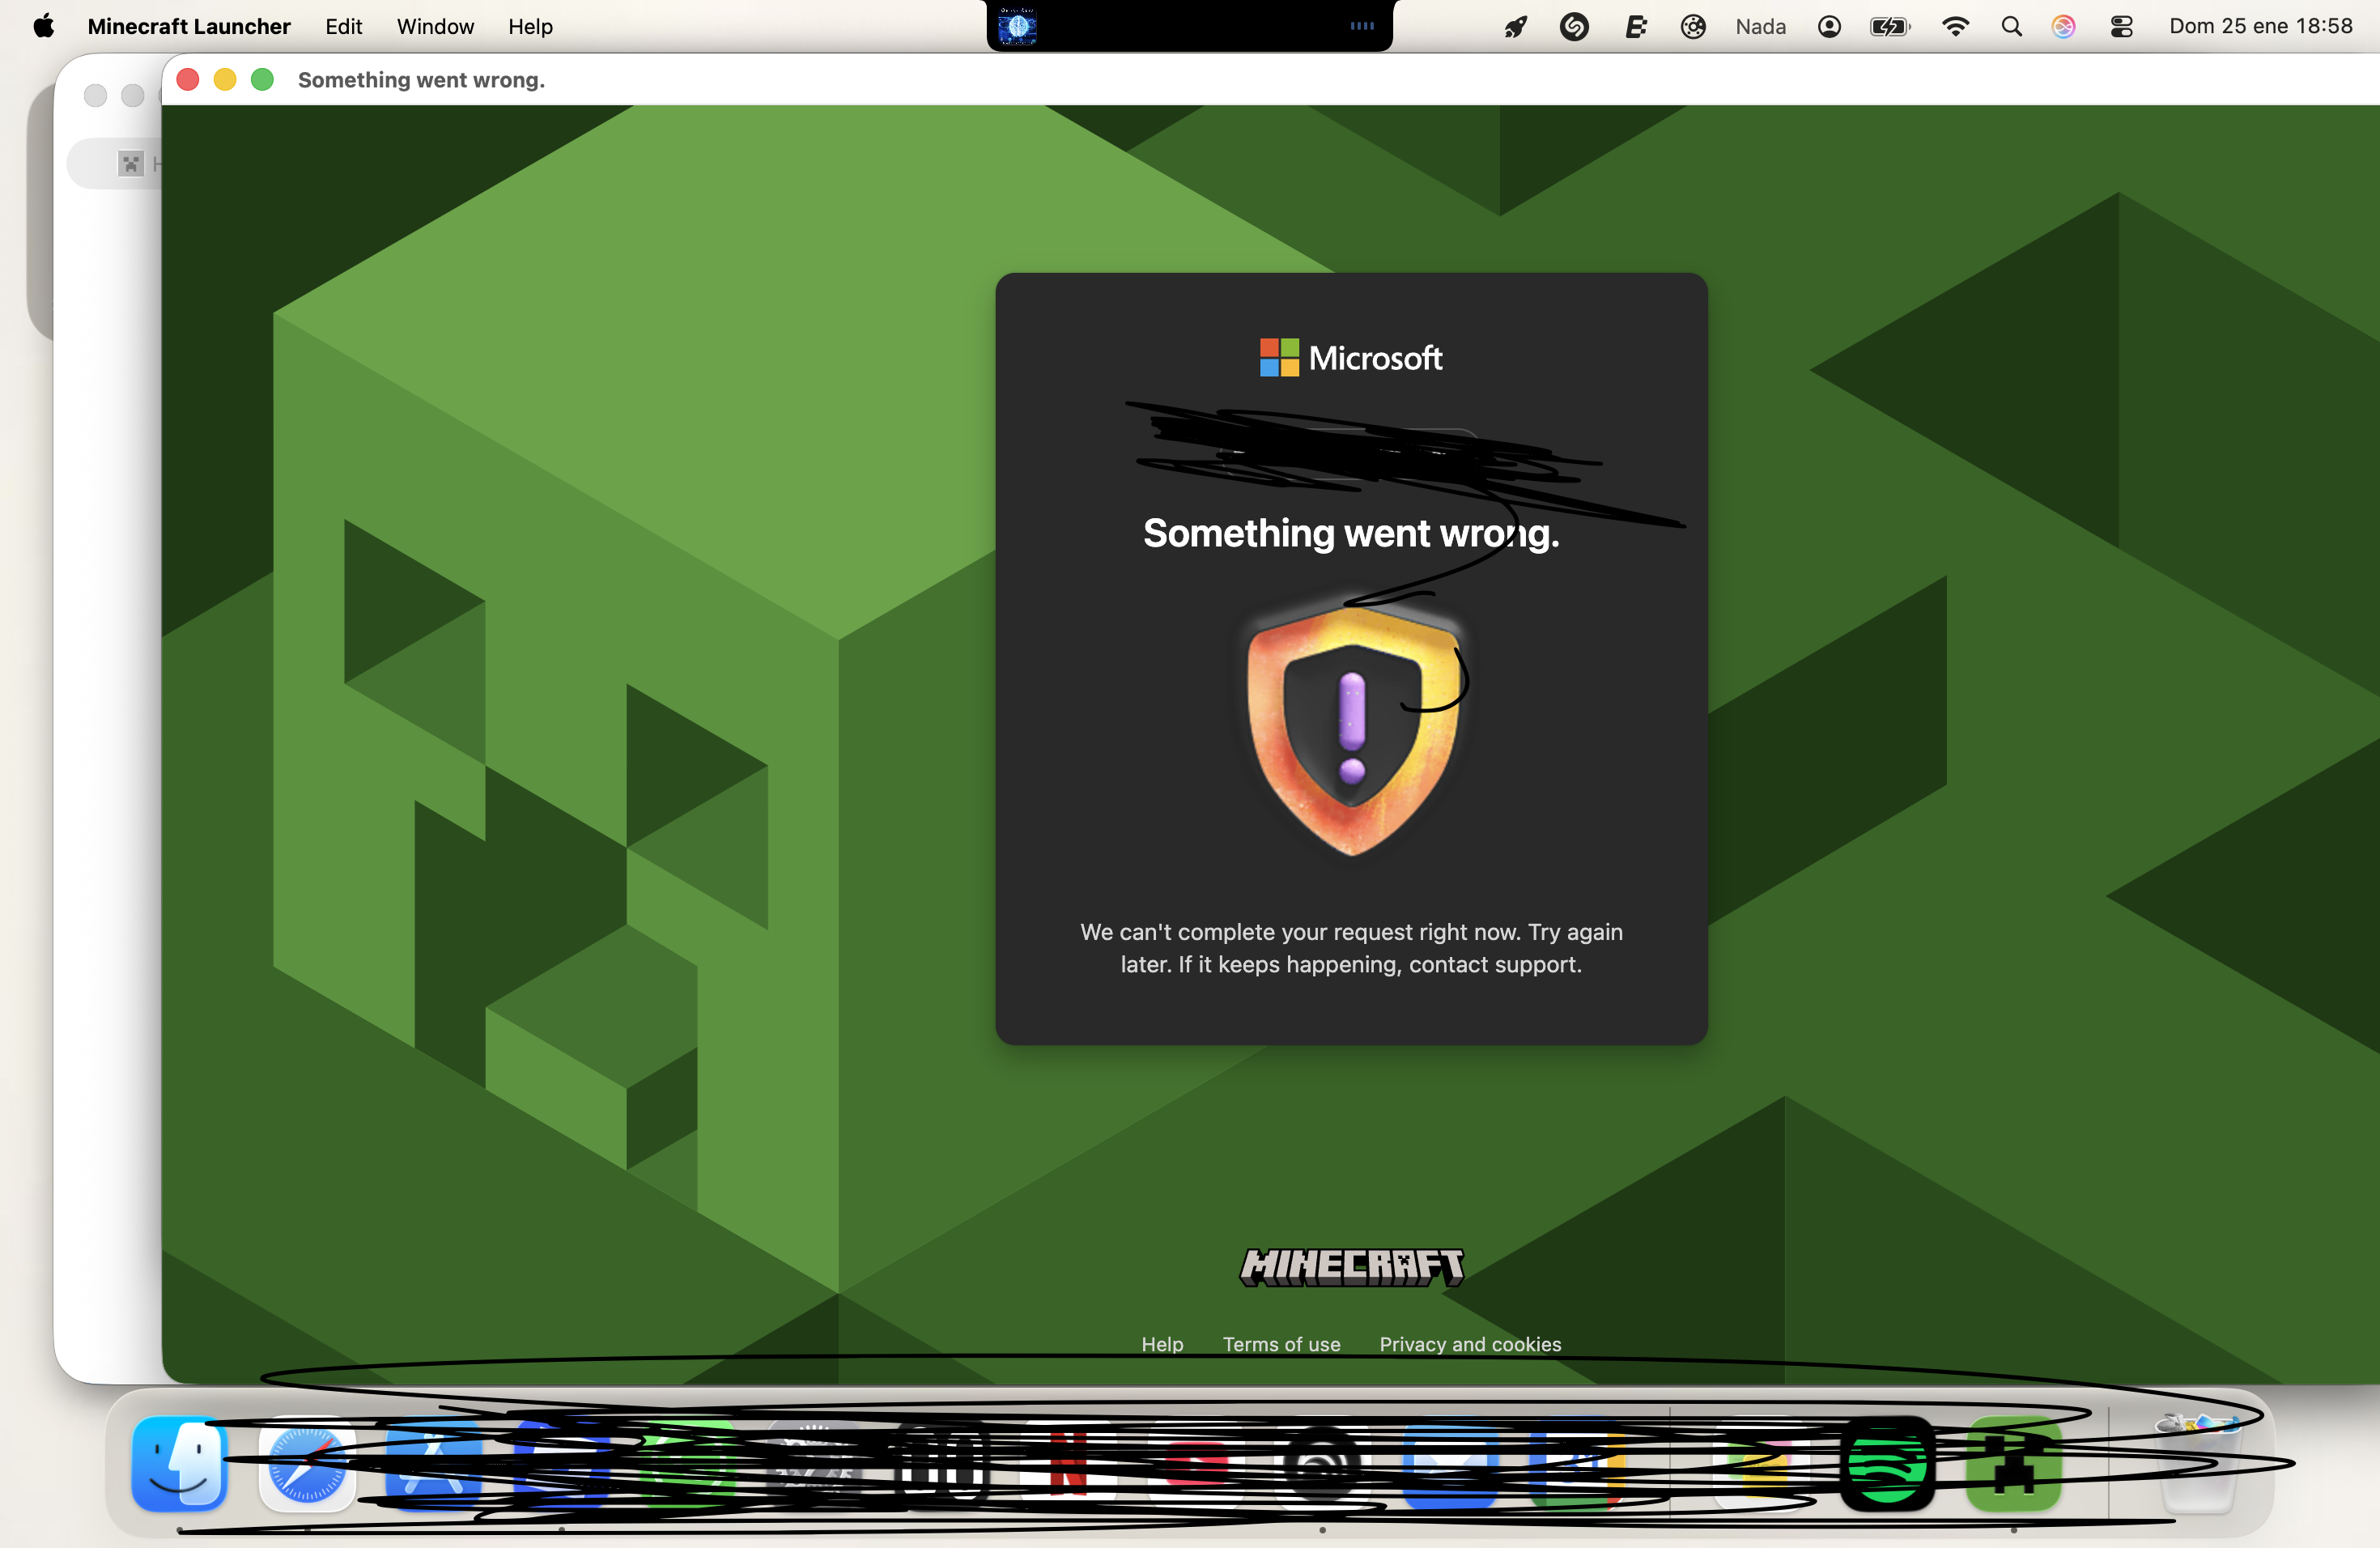Close the Something went wrong window
Screen dimensions: 2380x1548
187,79
